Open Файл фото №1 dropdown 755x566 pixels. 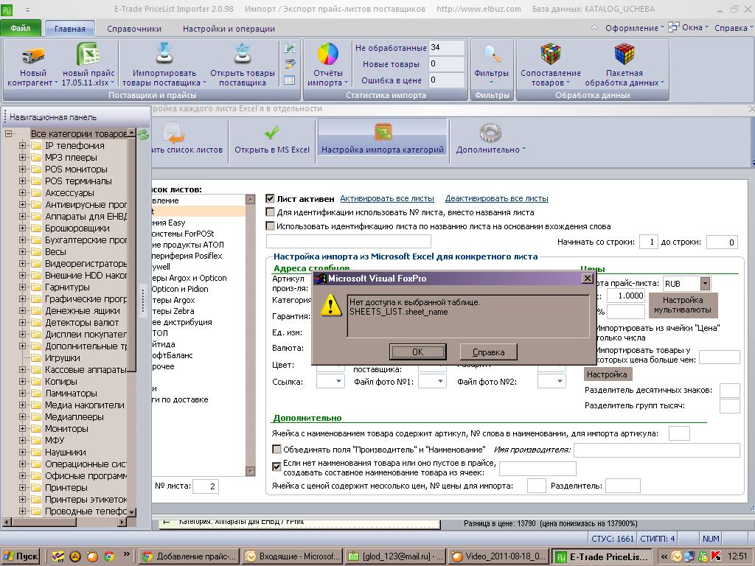tap(441, 382)
